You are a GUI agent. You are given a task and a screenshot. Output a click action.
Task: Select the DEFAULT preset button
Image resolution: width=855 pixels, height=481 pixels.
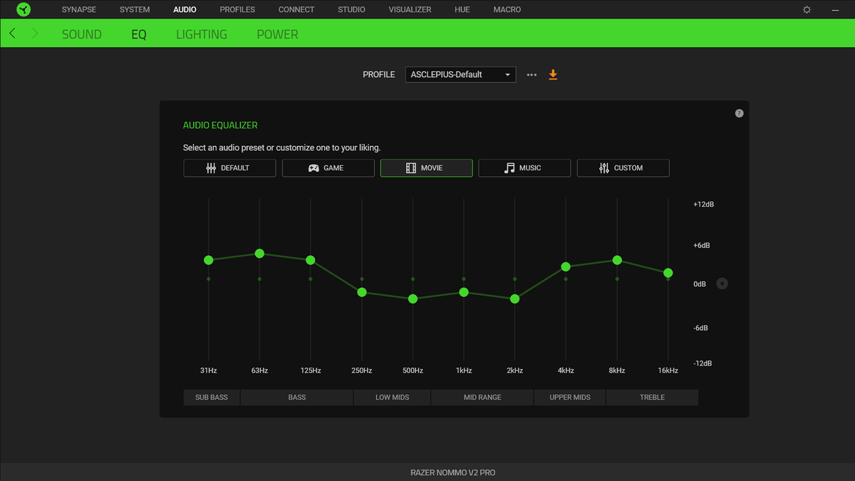pos(229,167)
